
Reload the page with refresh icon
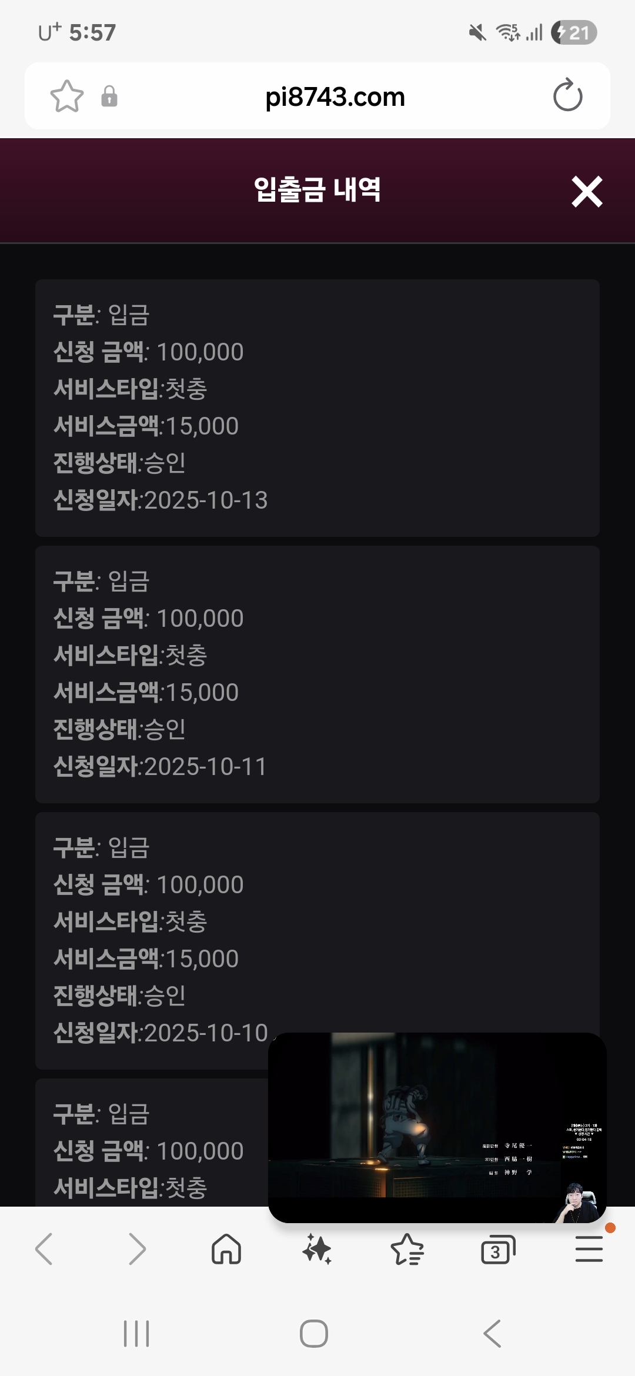[x=567, y=96]
